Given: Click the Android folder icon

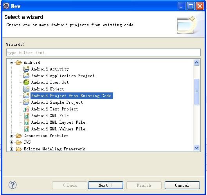Looking at the screenshot, I should click(19, 62).
